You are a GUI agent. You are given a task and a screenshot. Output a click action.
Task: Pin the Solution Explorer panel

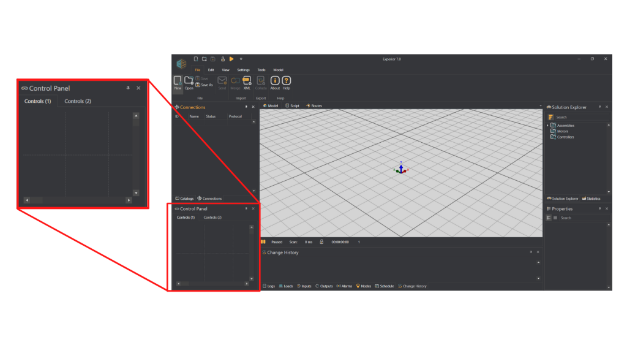coord(600,107)
